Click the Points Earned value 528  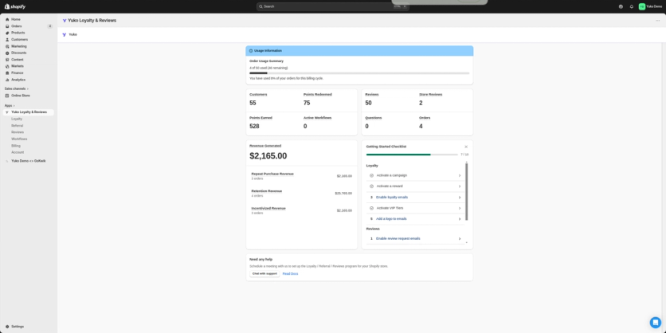click(x=254, y=126)
